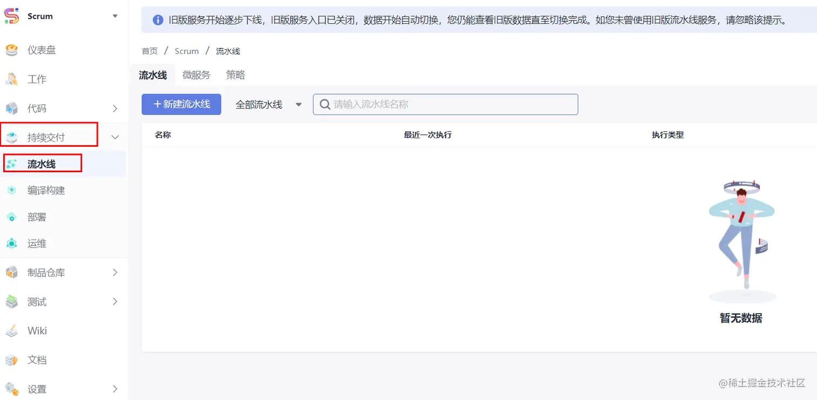This screenshot has width=817, height=400.
Task: Collapse the 持续交付 section chevron
Action: (x=115, y=137)
